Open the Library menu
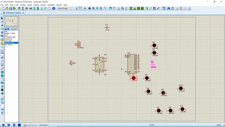Screen dimensions: 225x127 pos(43,5)
